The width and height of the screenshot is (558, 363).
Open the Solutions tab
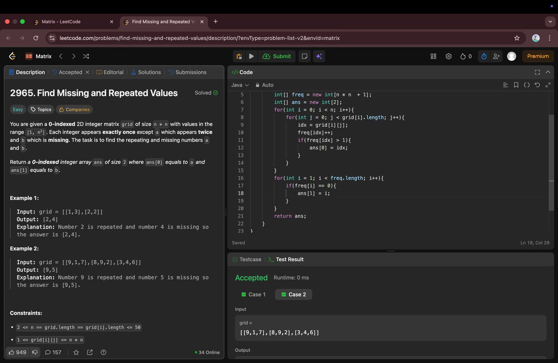pos(146,72)
